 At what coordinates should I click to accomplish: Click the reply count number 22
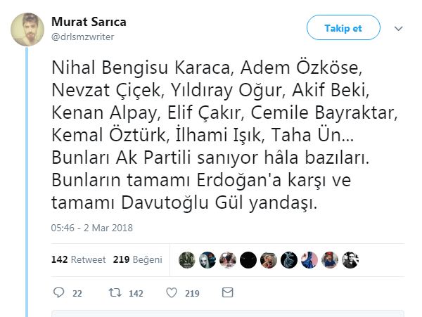coord(77,293)
